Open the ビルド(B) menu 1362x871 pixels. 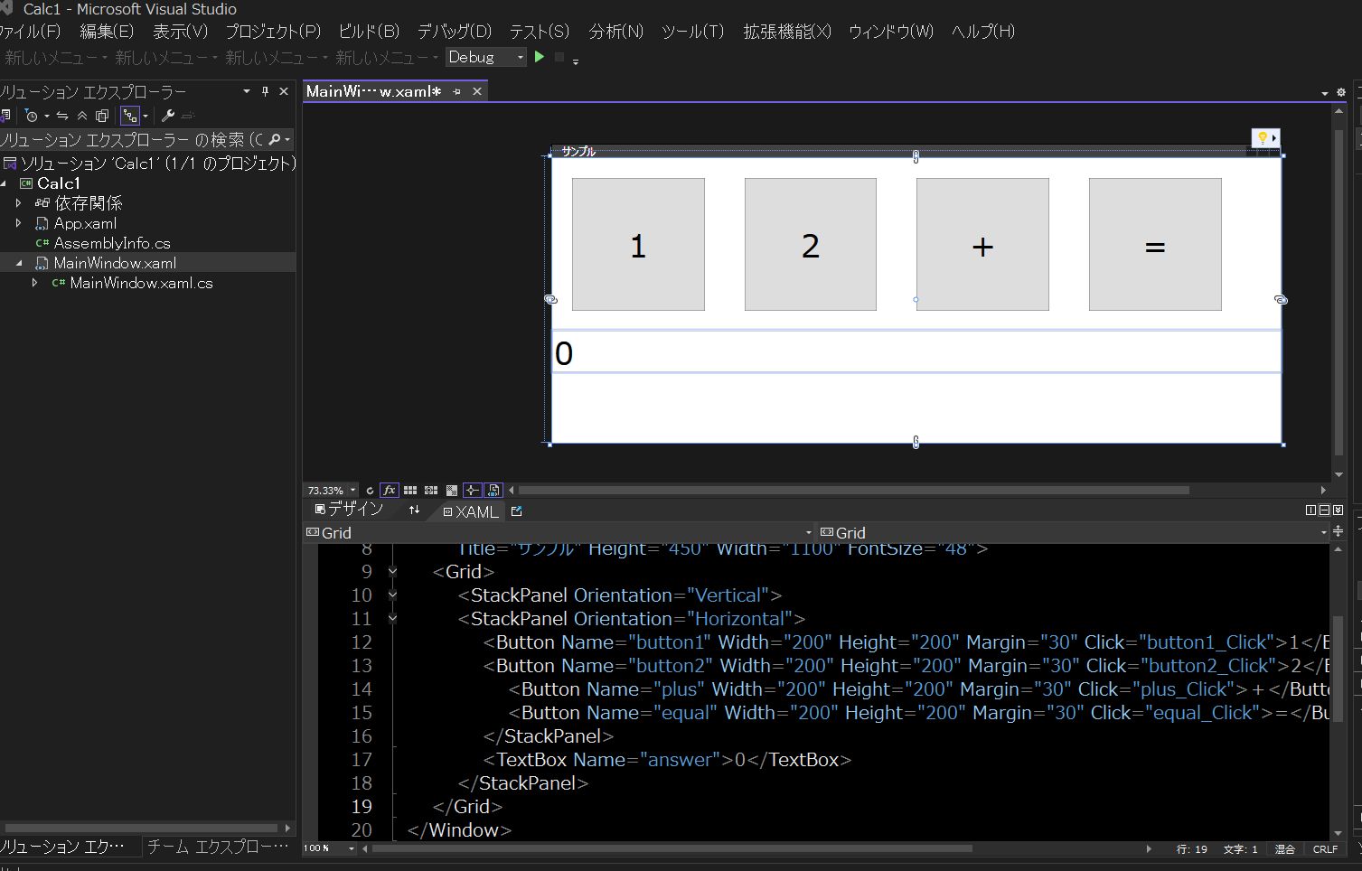tap(369, 32)
